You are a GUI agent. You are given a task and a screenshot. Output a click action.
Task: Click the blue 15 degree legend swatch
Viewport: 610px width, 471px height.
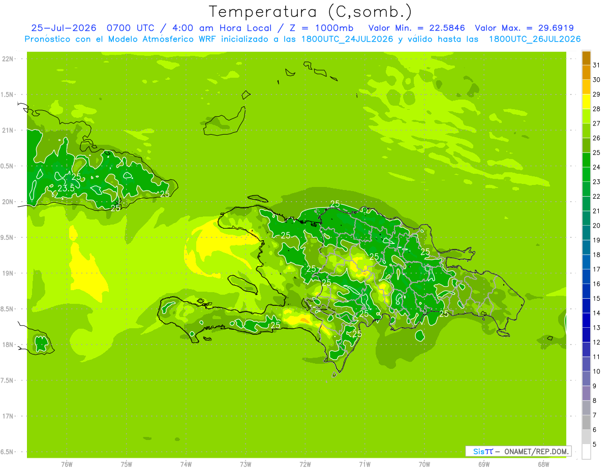point(586,291)
